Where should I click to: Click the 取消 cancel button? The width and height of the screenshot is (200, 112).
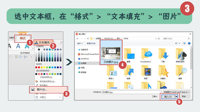184,97
